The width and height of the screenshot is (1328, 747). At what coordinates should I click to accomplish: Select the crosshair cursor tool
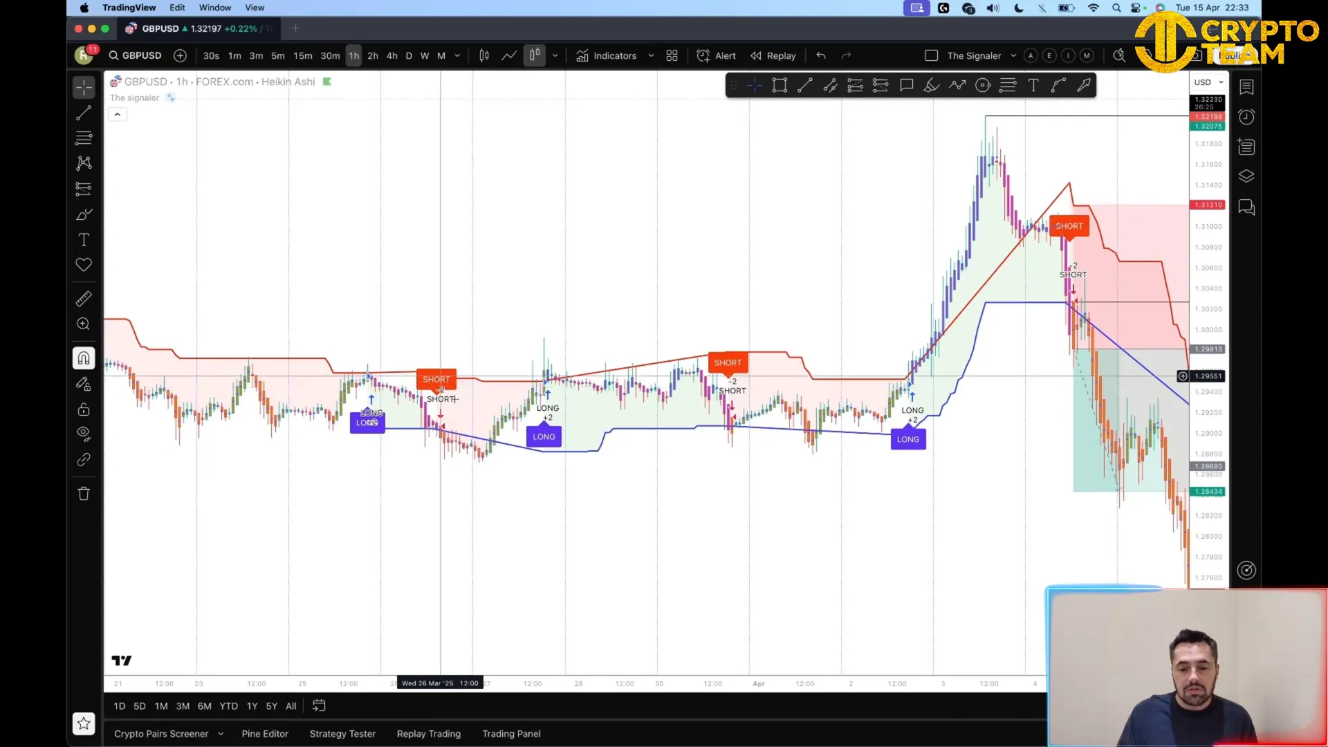click(84, 87)
